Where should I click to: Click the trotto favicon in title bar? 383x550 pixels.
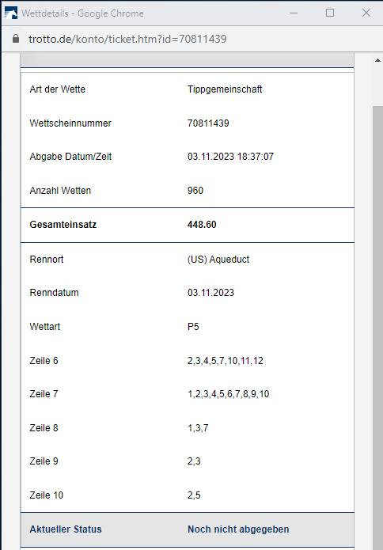click(11, 13)
